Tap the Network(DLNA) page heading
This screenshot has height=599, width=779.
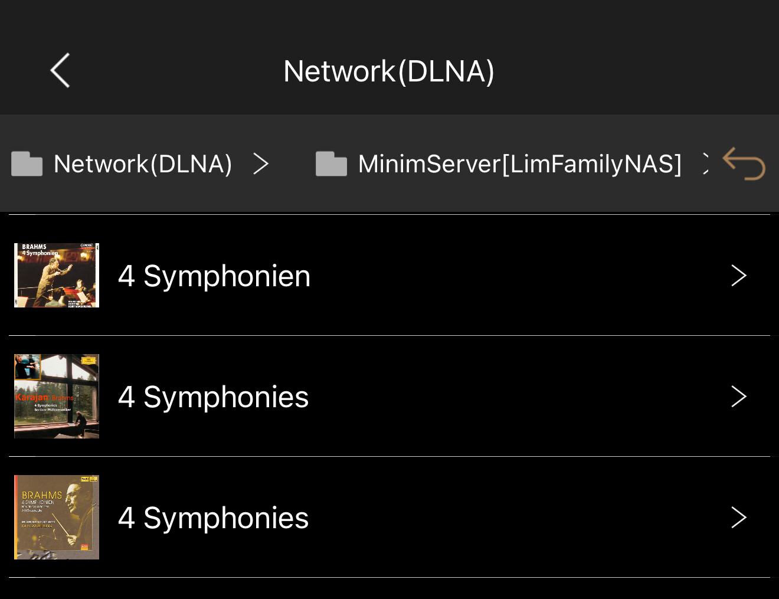point(389,71)
